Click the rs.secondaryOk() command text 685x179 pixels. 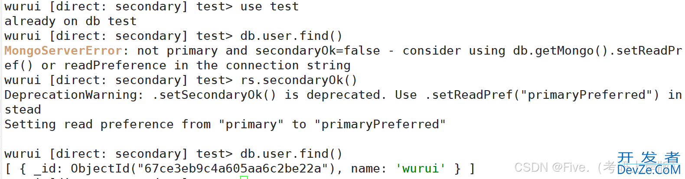tap(299, 80)
